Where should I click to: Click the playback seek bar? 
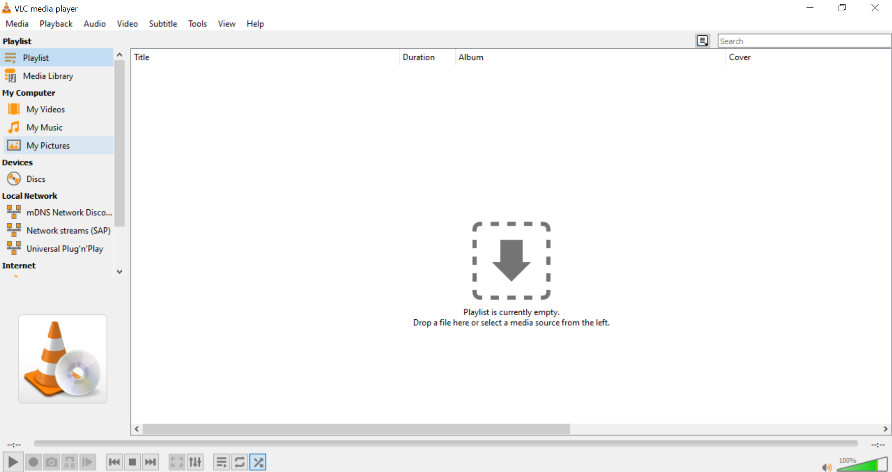[x=446, y=444]
